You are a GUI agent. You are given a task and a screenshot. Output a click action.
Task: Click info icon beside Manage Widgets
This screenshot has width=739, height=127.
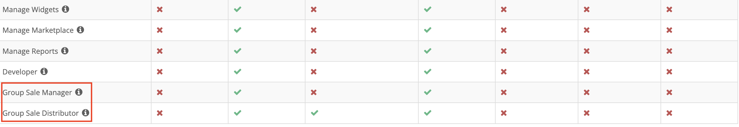[x=65, y=9]
